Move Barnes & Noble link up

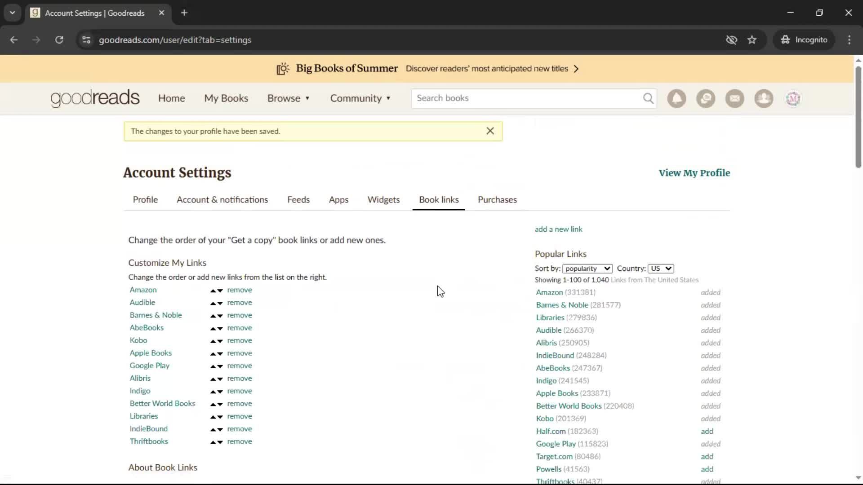(x=213, y=316)
